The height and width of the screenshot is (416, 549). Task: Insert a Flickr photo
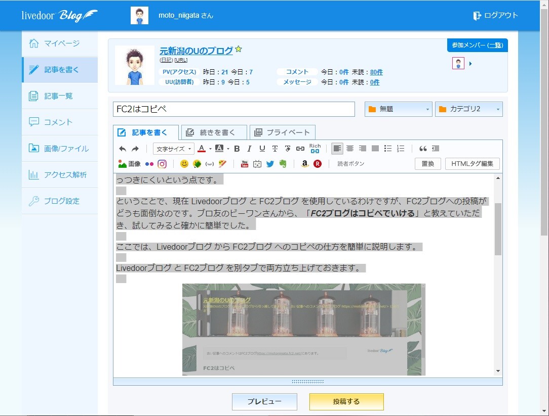click(149, 164)
